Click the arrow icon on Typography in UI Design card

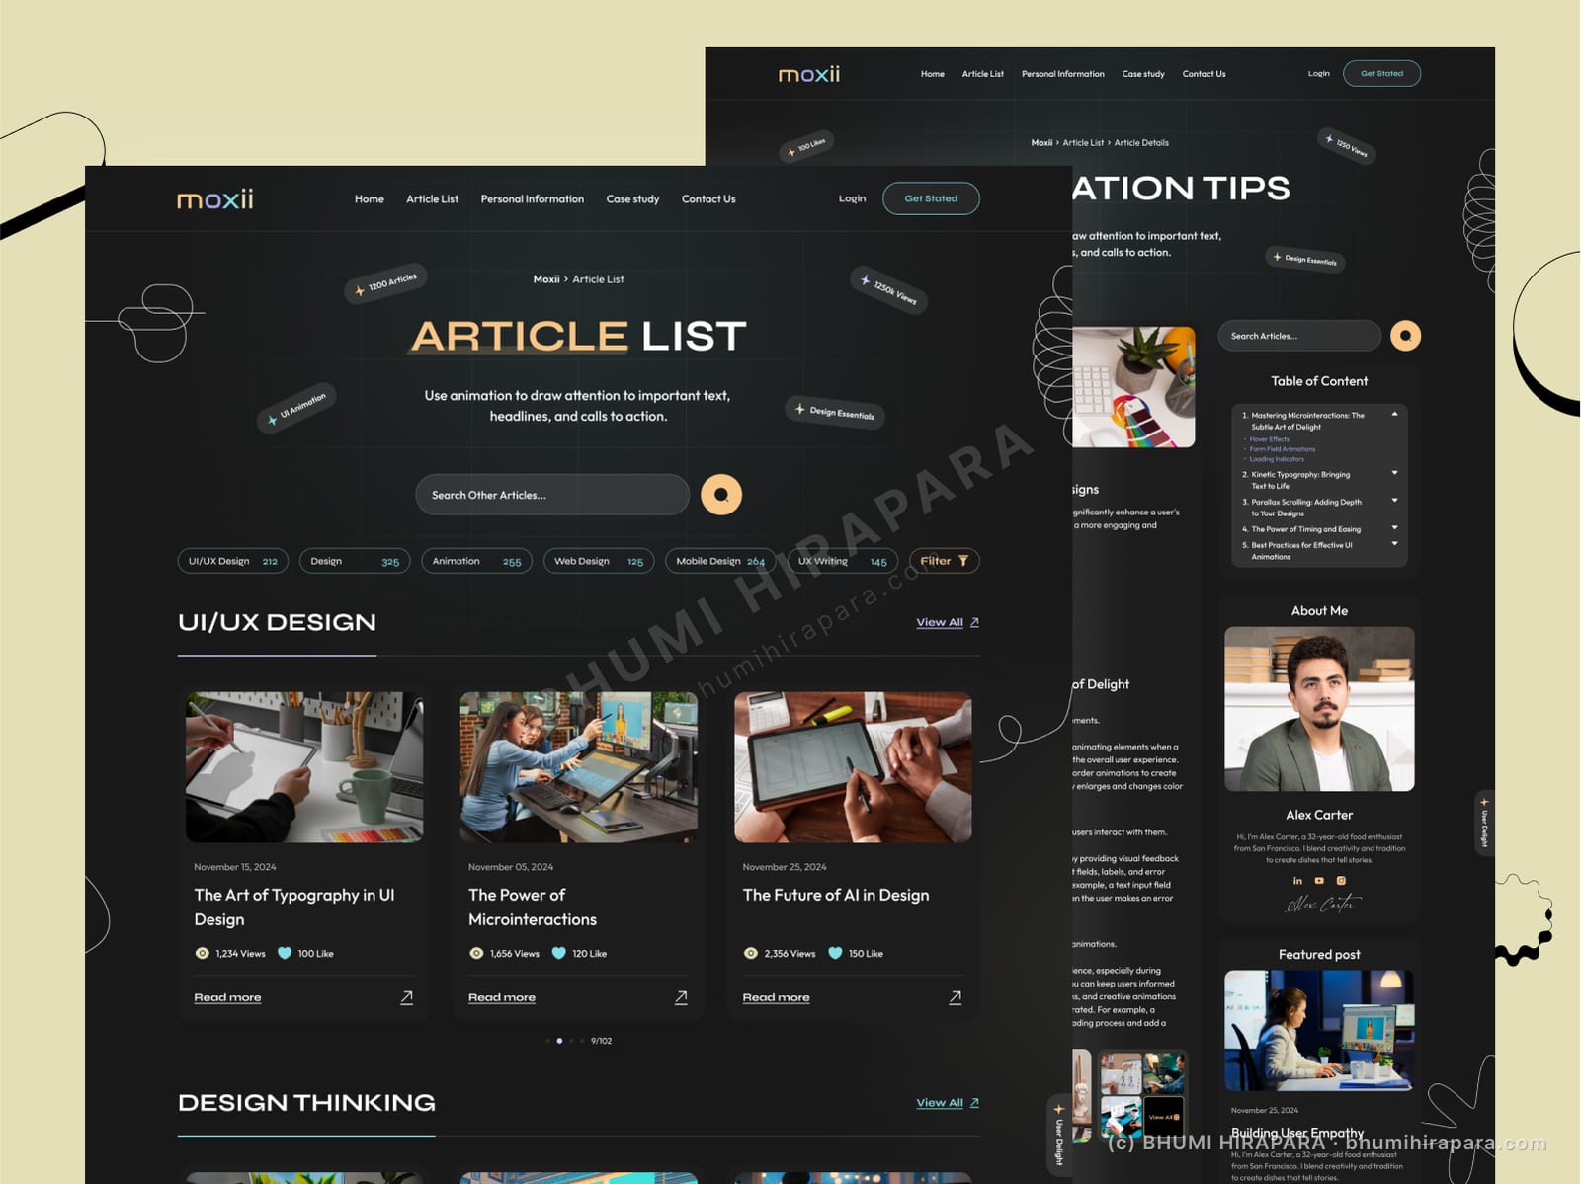pos(406,997)
